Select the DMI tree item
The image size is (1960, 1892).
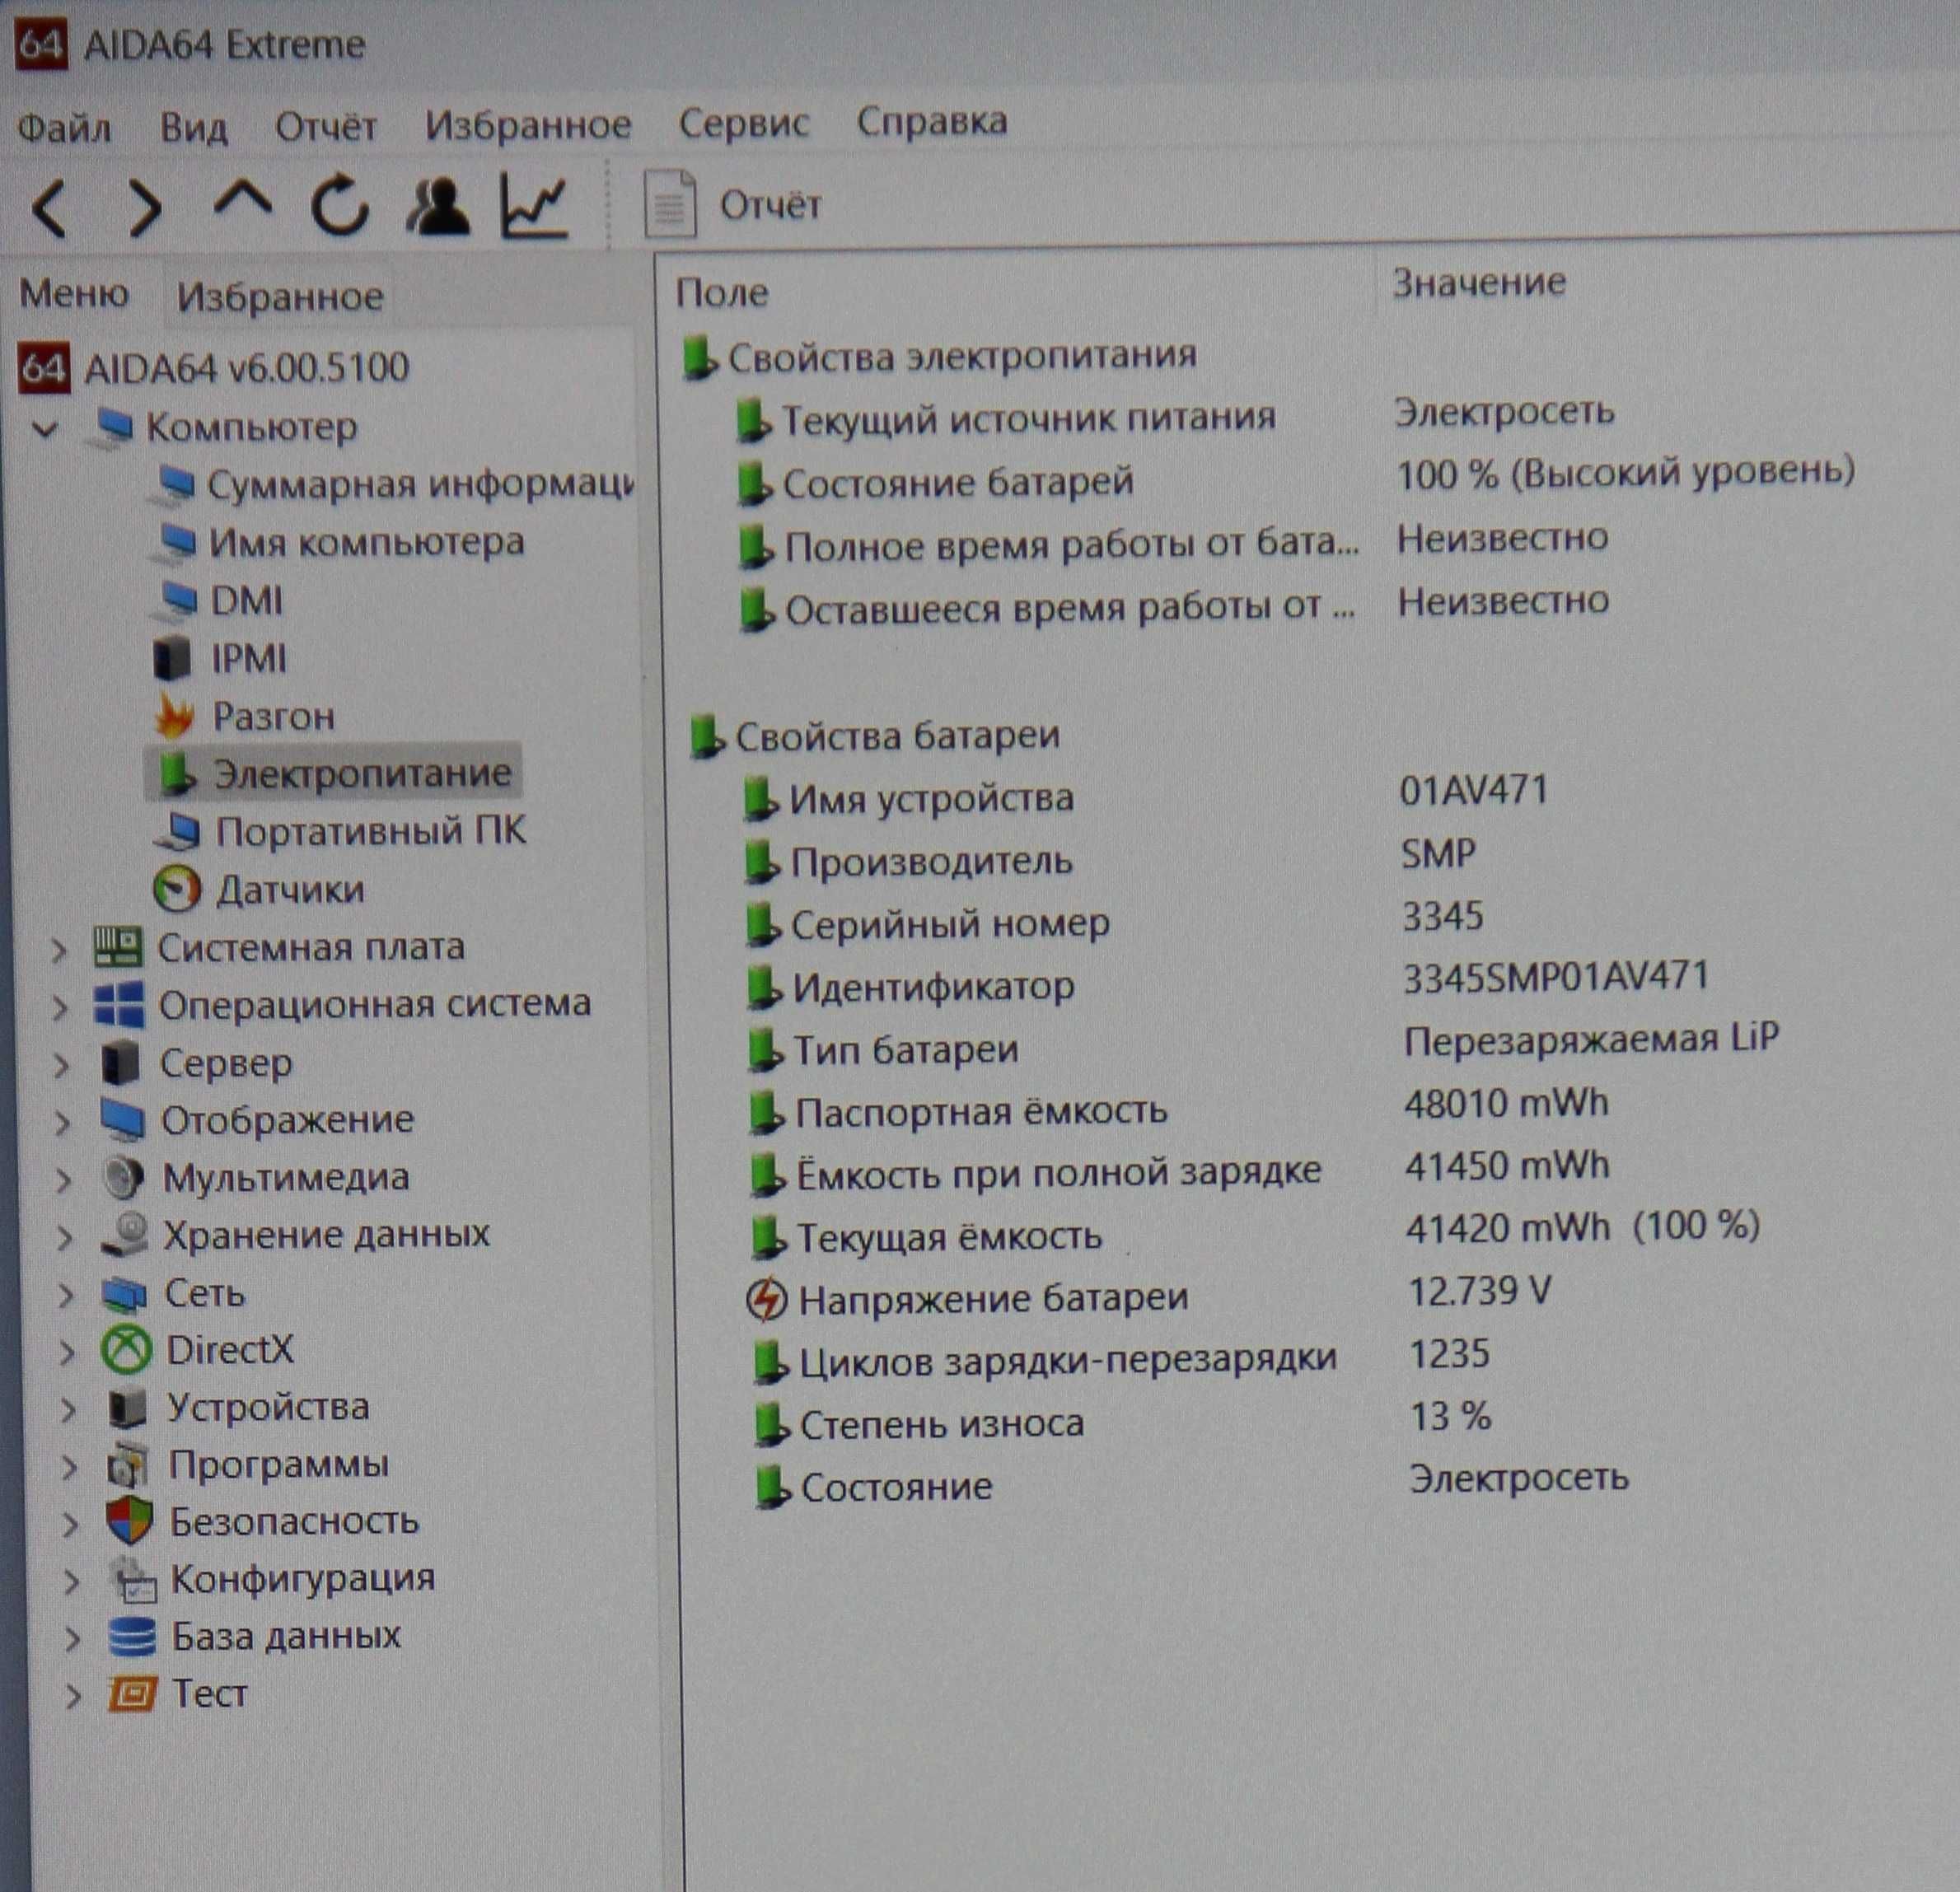point(246,600)
